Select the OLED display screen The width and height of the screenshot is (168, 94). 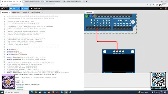tap(119, 63)
